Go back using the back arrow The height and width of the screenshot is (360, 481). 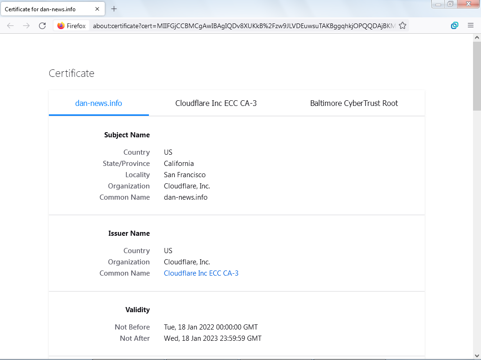(x=10, y=26)
